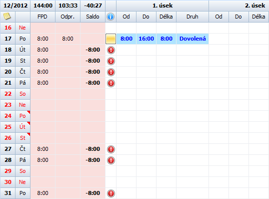Click the yellow sticky note icon
The width and height of the screenshot is (269, 199).
[7, 17]
